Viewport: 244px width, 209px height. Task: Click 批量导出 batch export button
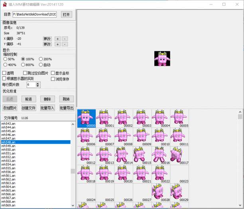pos(67,108)
